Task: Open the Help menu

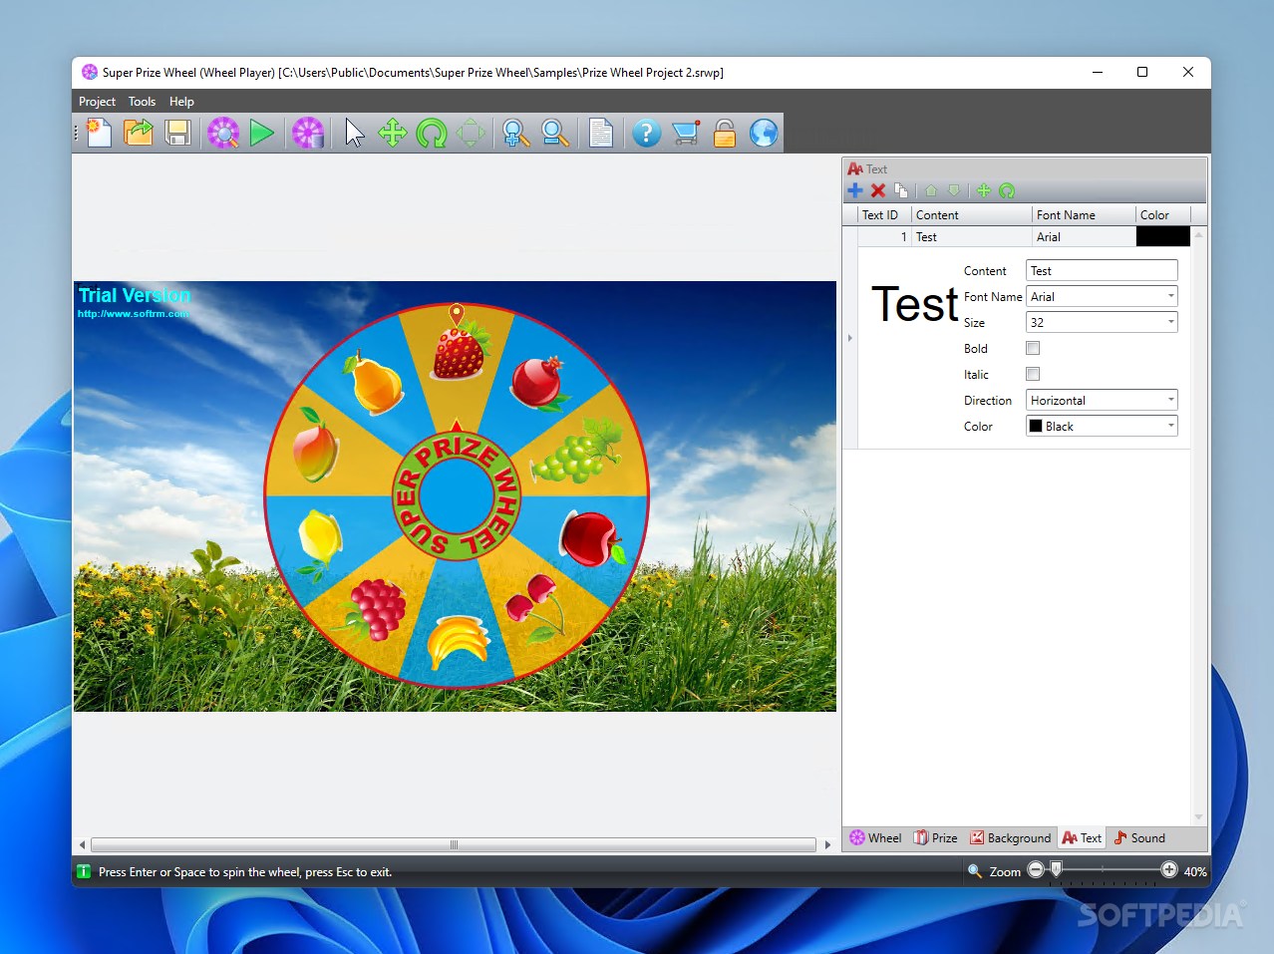Action: tap(181, 102)
